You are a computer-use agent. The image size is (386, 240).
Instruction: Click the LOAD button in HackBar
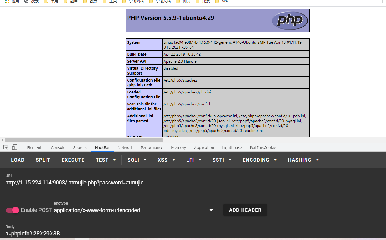[18, 160]
